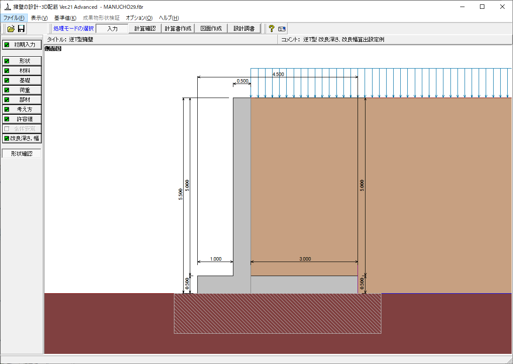Screen dimensions: 513x364
Task: Open the ファイル(F) menu
Action: coord(14,18)
